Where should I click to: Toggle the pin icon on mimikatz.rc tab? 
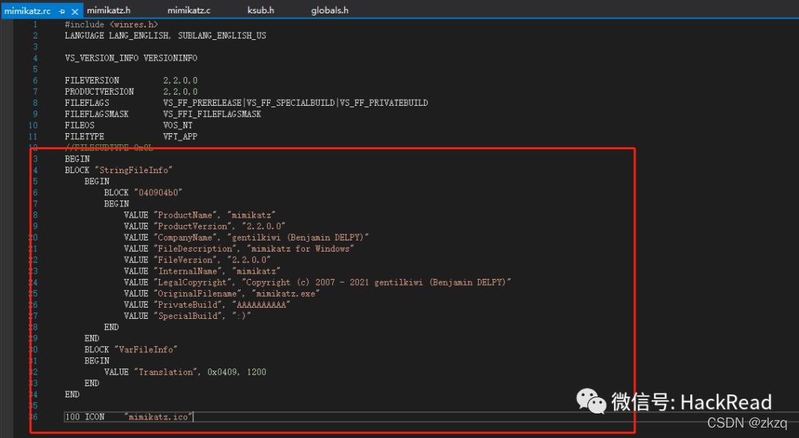tap(61, 11)
